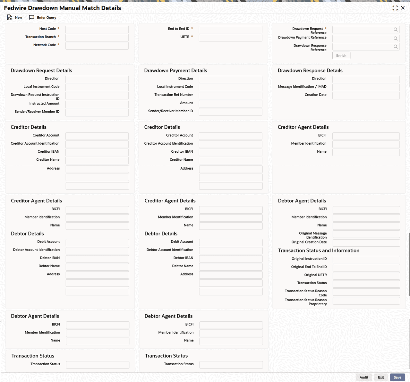Click the Fedwire Drawdown Manual Match Details title
Image resolution: width=410 pixels, height=382 pixels.
click(63, 8)
